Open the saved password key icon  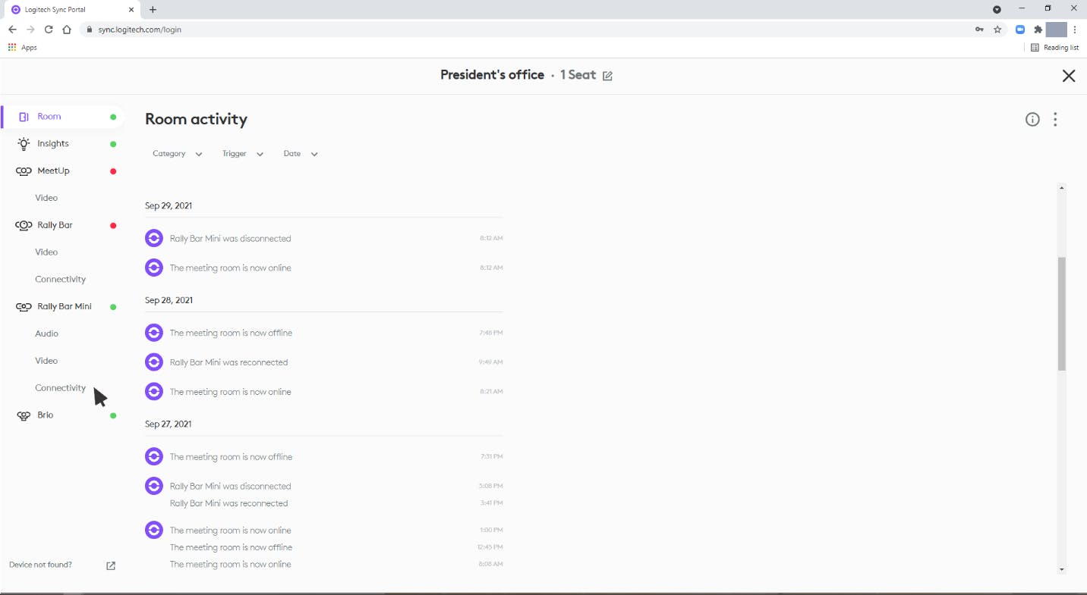(980, 30)
